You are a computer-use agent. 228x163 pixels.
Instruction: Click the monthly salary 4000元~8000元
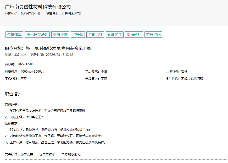pos(32,72)
